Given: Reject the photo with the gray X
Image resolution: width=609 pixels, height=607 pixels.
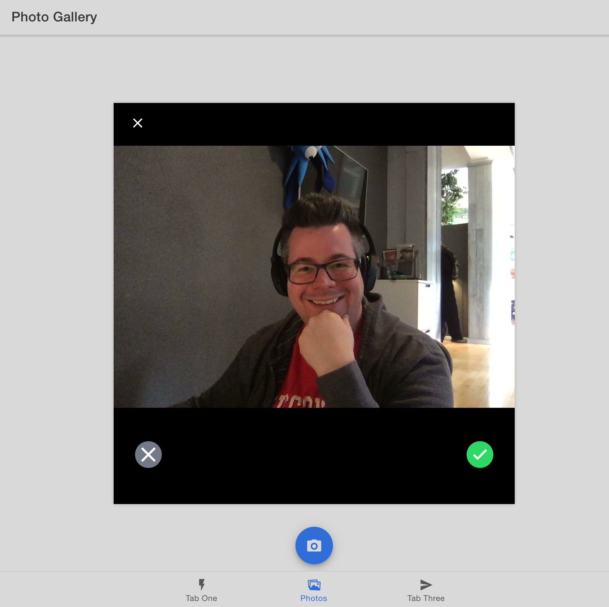Looking at the screenshot, I should coord(148,454).
